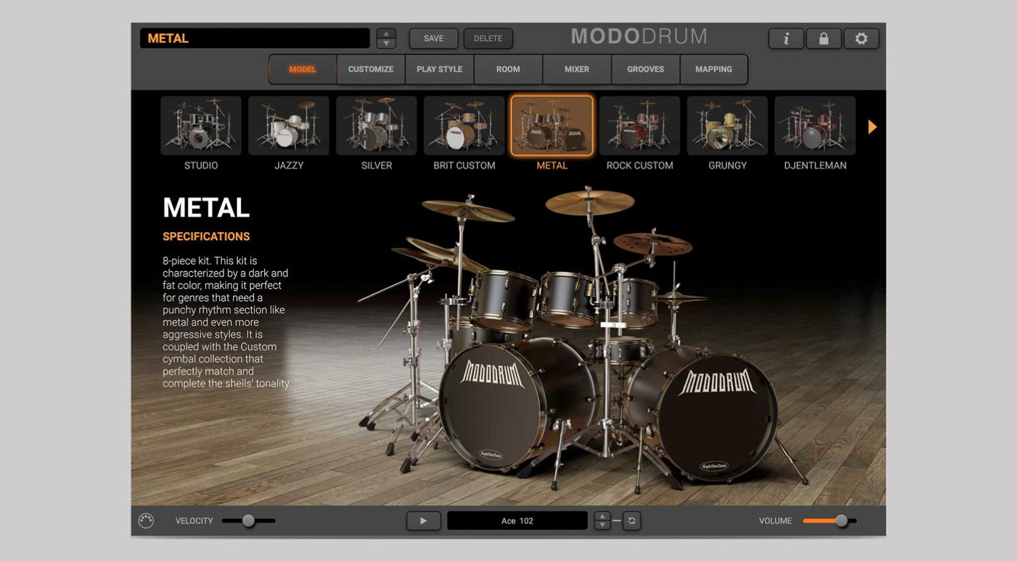Lock the interface using the padlock icon
Screen dimensions: 1017x561
[x=824, y=38]
